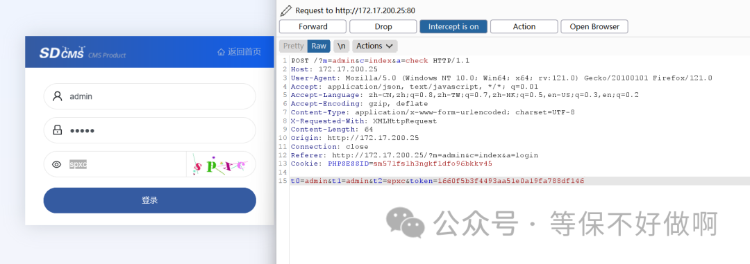This screenshot has width=750, height=264.
Task: Click the pencil icon next to the Request title
Action: coord(285,10)
